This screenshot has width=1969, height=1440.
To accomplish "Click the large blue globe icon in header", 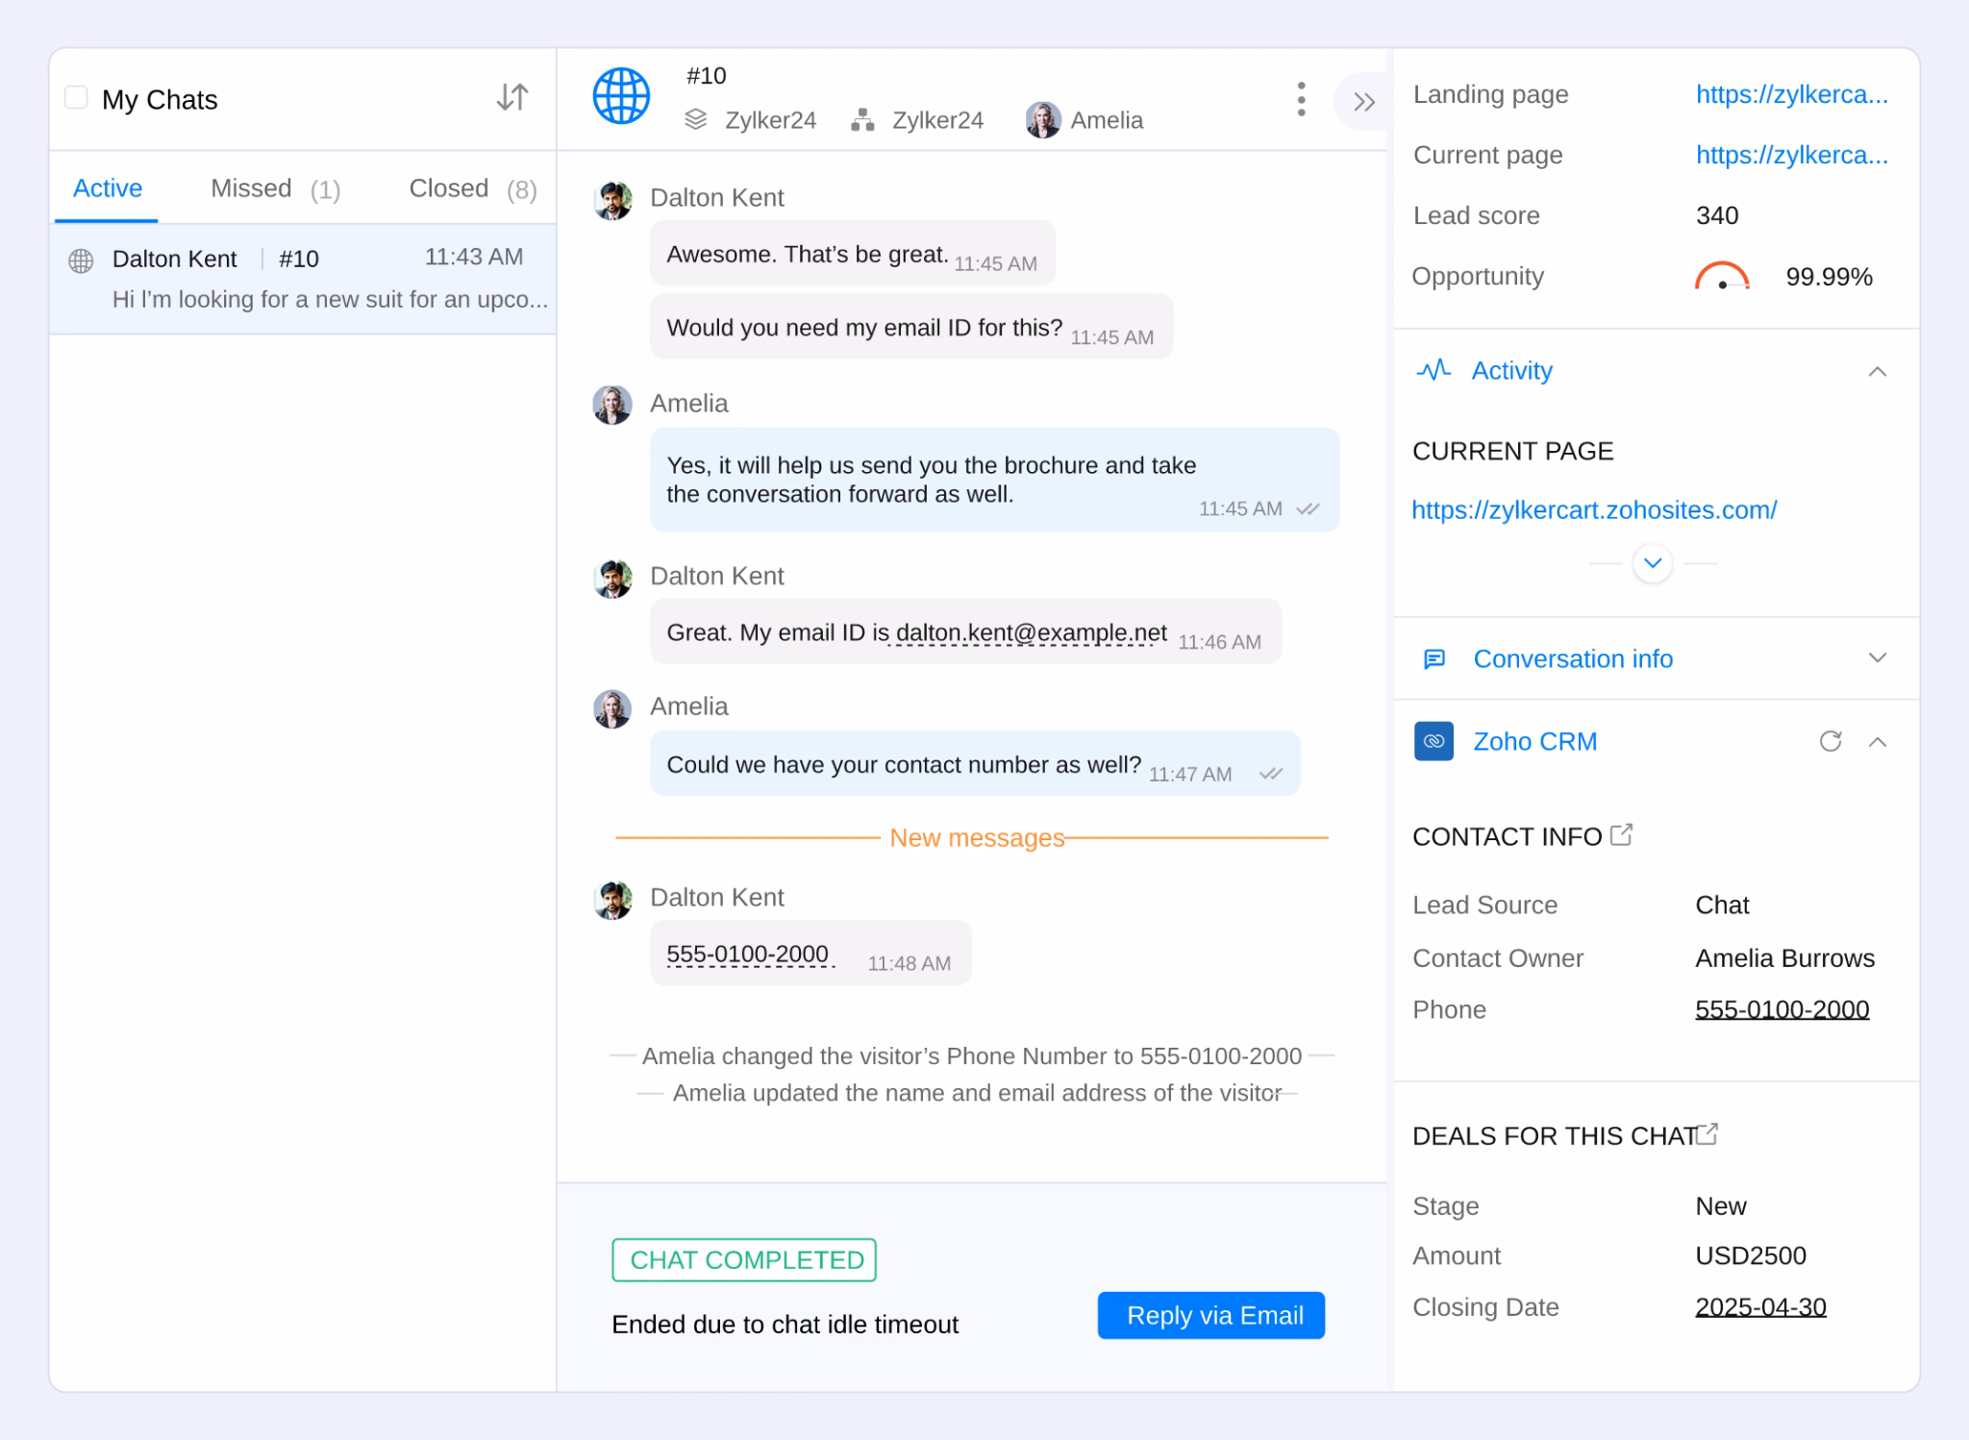I will pyautogui.click(x=621, y=96).
